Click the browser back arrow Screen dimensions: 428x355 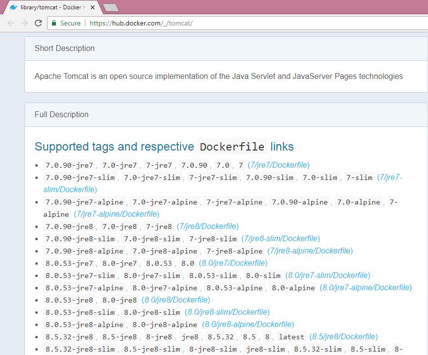[11, 23]
